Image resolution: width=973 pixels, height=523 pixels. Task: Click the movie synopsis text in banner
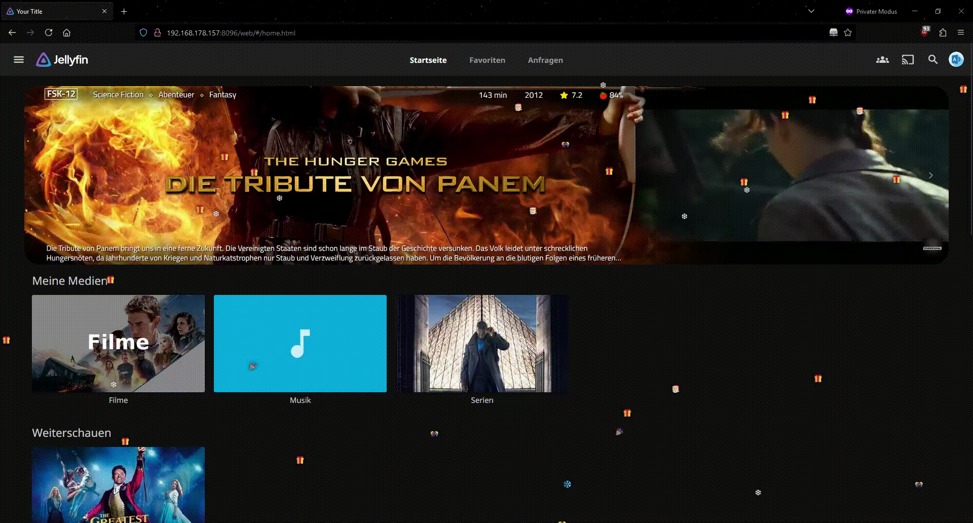[x=334, y=253]
